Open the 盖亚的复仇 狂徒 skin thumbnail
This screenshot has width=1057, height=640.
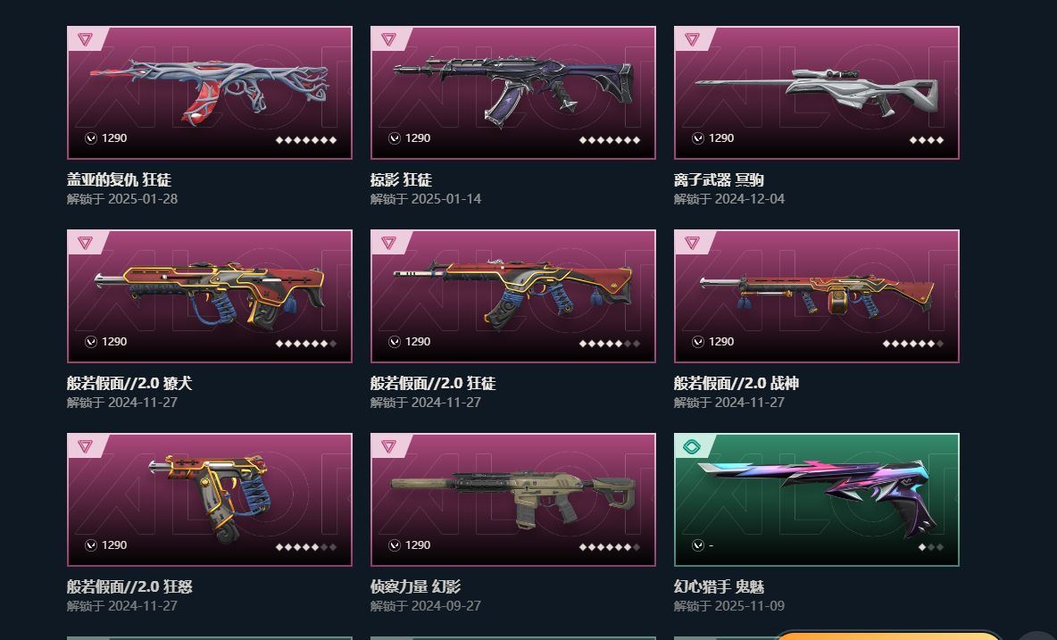(210, 93)
